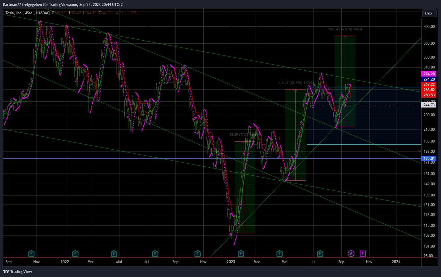Click the April 2022 earnings E icon
Screen dimensions: 441x277
tap(114, 254)
